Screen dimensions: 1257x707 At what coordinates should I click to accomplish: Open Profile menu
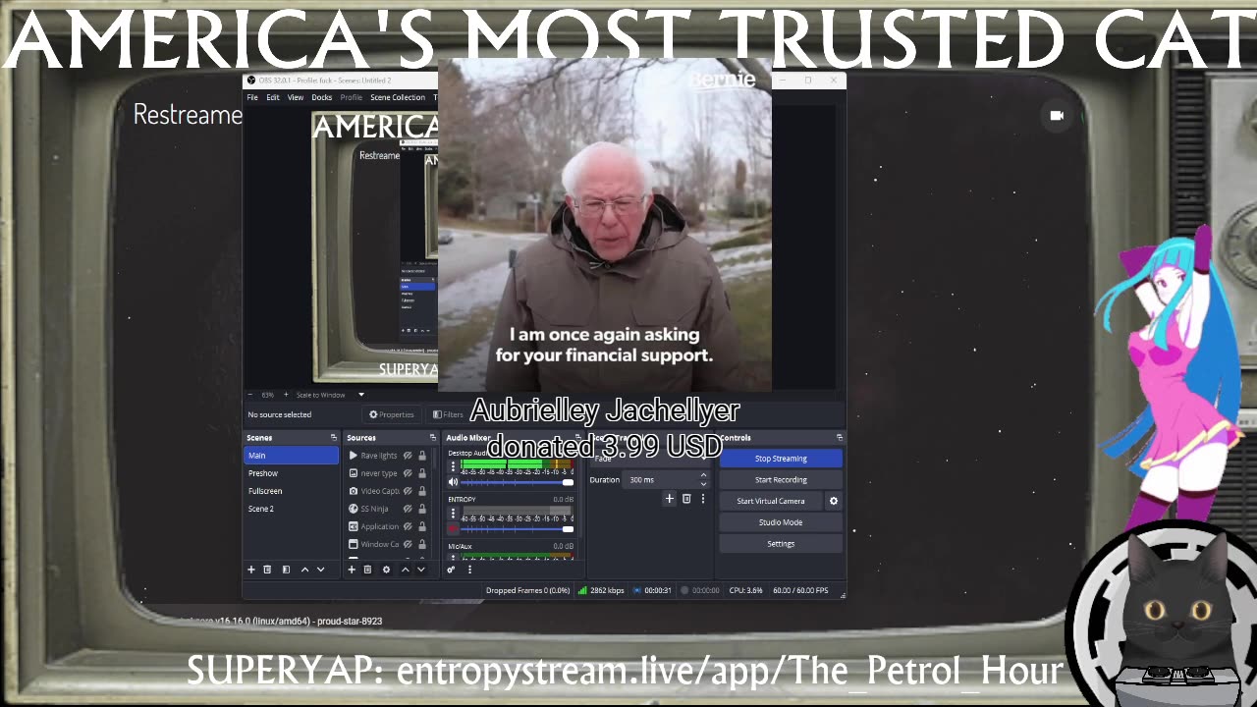point(351,97)
